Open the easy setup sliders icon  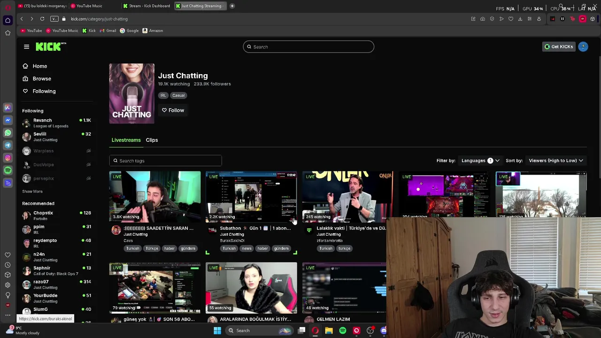(530, 19)
